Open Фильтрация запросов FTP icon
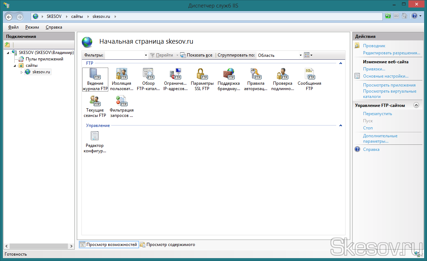Image resolution: width=427 pixels, height=261 pixels. pos(121,101)
